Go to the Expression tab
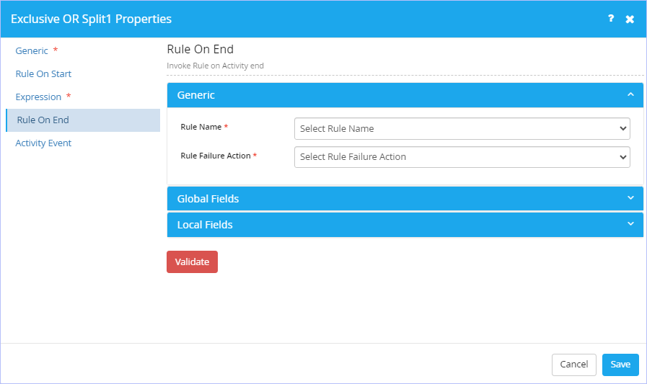Viewport: 647px width, 384px height. 38,97
